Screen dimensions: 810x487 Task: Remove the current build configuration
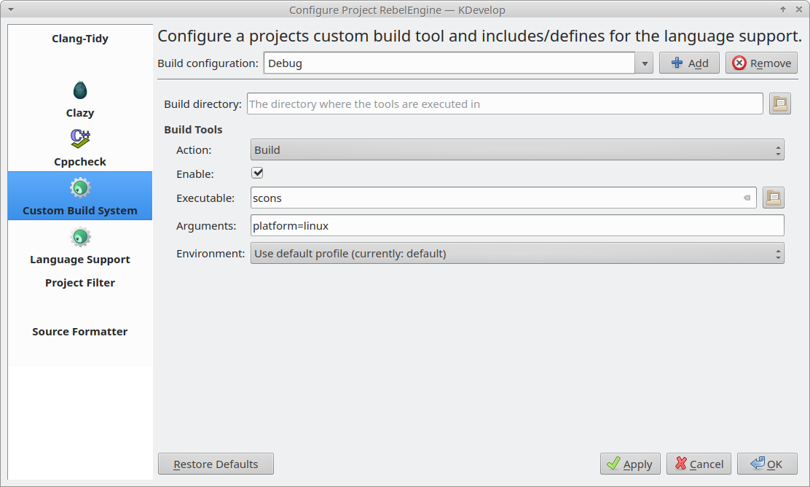[x=761, y=63]
